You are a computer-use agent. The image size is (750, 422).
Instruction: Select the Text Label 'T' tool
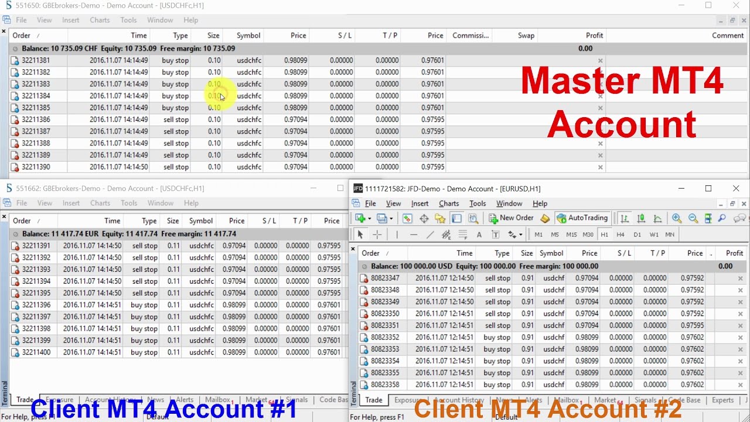pos(495,234)
